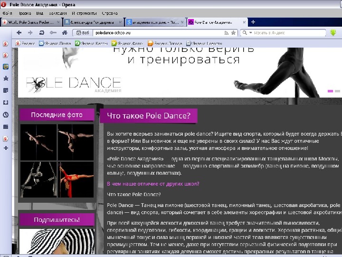
Task: Open link В чем наше отличие от других школ?
Action: [153, 184]
